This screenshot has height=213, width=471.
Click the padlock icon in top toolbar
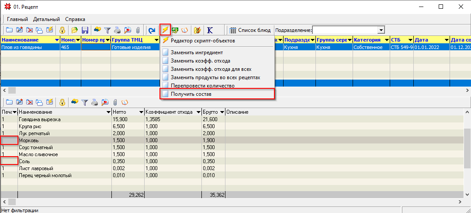(x=62, y=30)
